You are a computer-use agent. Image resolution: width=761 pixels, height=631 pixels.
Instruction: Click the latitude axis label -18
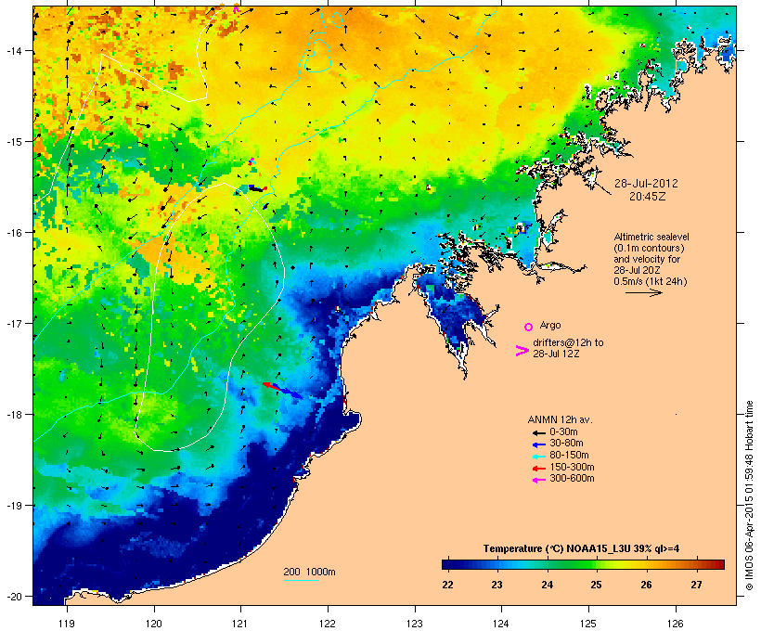(x=13, y=415)
